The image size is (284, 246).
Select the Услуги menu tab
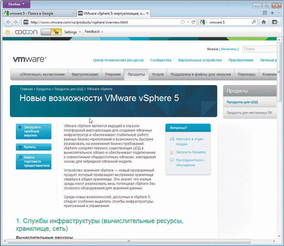click(x=157, y=74)
